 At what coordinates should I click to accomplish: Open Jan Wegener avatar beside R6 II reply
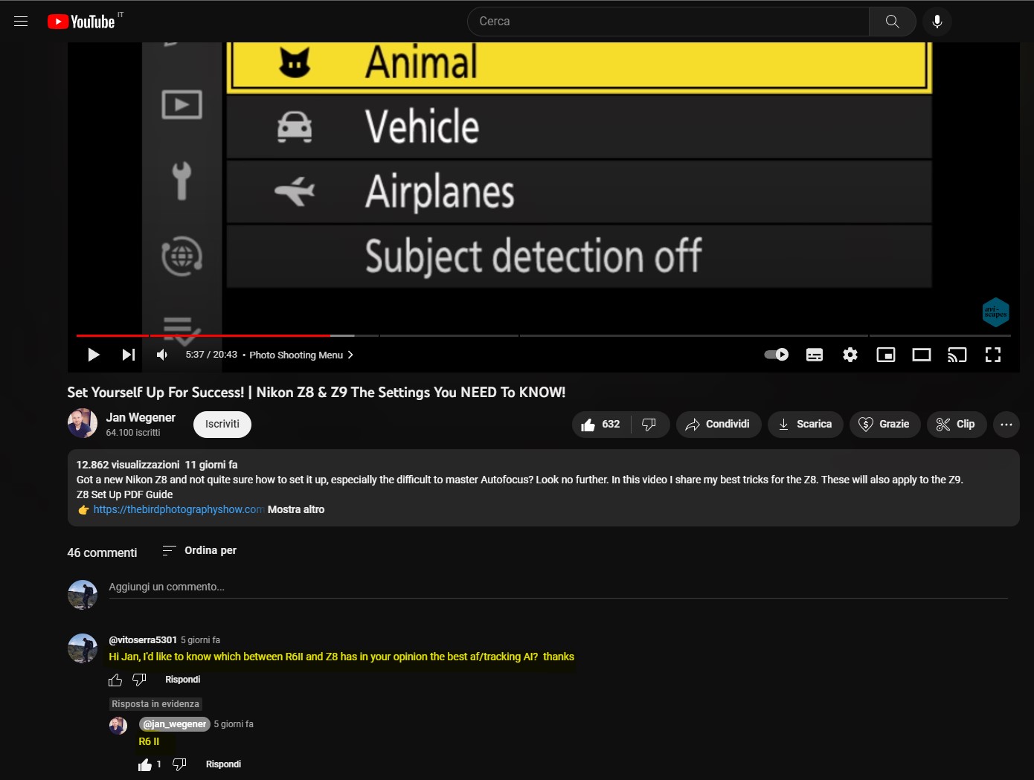(118, 726)
